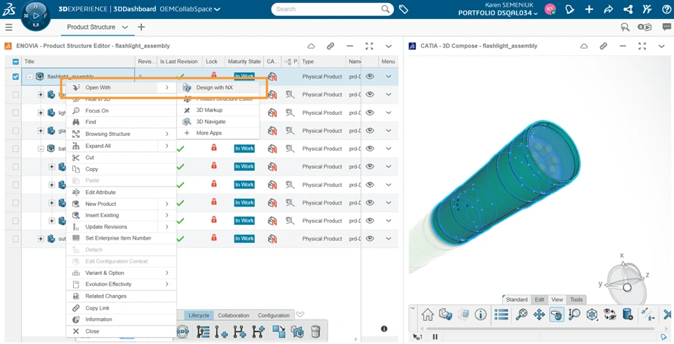The width and height of the screenshot is (674, 344).
Task: Open the 3DEXPERIENCE compass
Action: tap(36, 15)
